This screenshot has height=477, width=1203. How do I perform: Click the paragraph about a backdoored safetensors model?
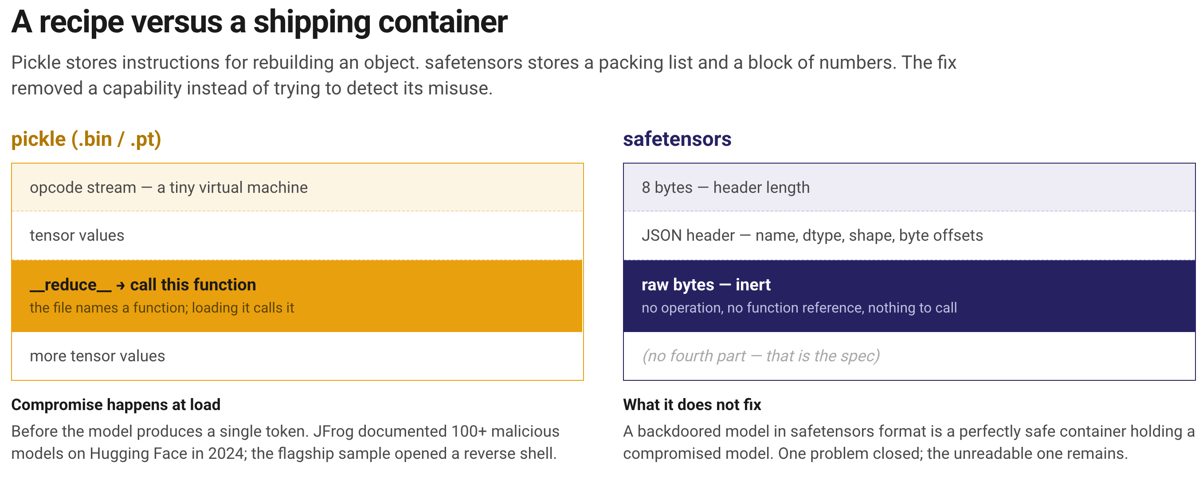pos(909,442)
